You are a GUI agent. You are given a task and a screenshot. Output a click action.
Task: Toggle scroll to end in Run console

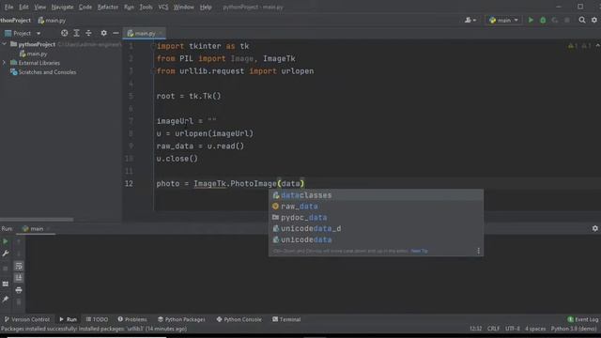(19, 278)
